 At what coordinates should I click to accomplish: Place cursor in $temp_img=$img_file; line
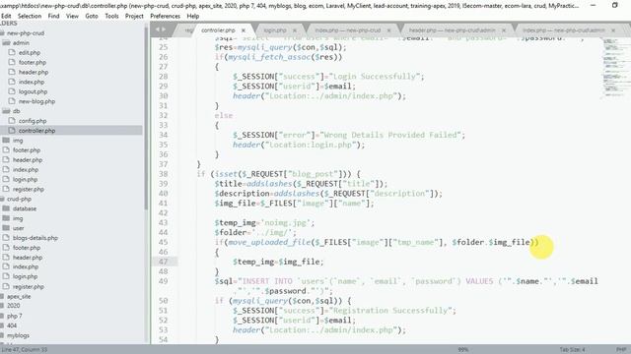pyautogui.click(x=278, y=262)
